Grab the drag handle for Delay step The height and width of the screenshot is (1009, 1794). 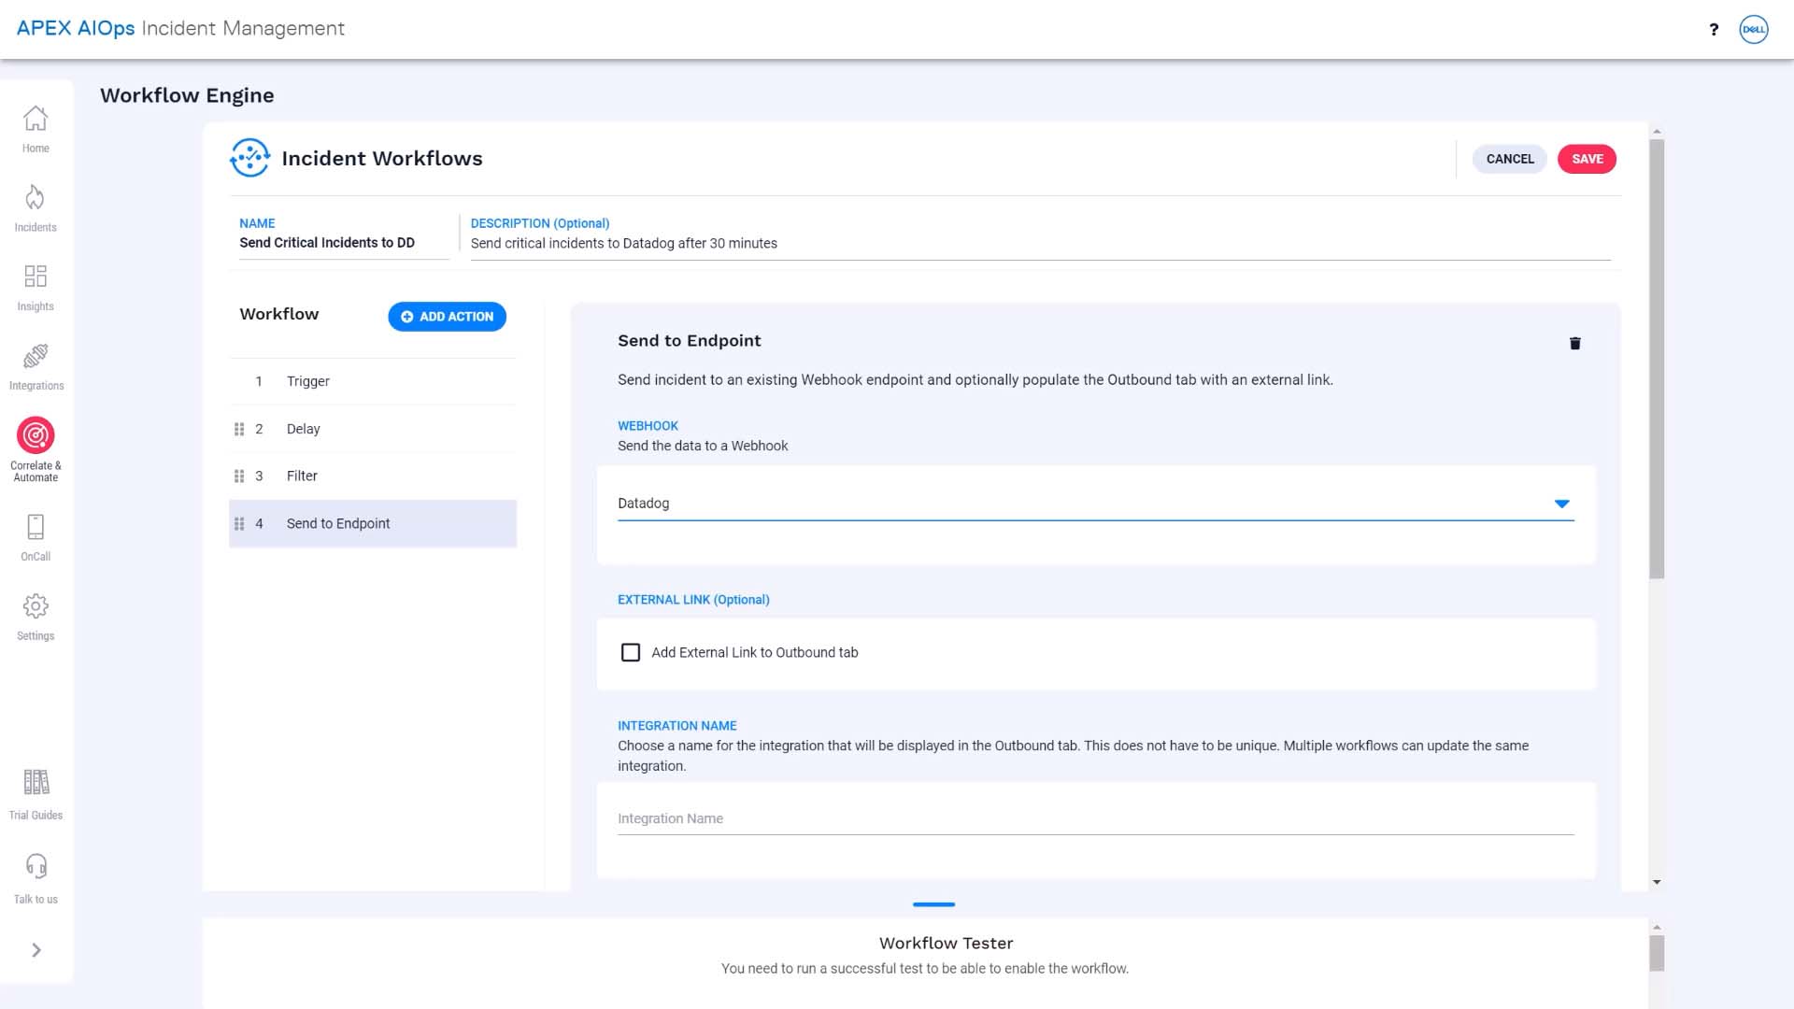[x=239, y=429]
